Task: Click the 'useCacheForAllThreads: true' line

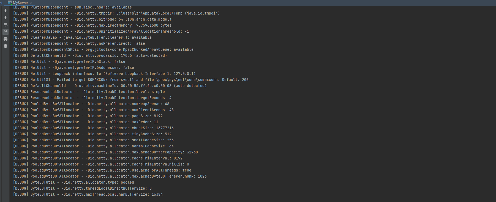Action: [102, 170]
